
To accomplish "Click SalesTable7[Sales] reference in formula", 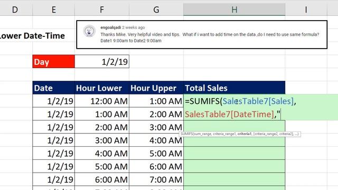I will (258, 101).
